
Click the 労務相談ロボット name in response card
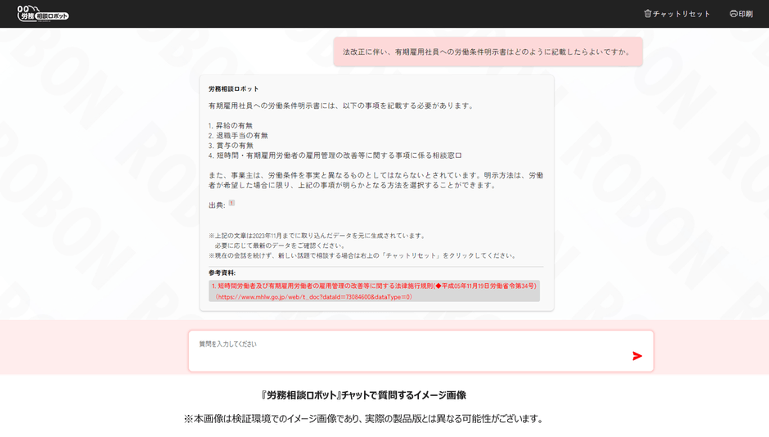[233, 88]
